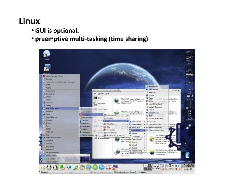Click Mandrake Control Center 3.1 taskbar button

[126, 172]
